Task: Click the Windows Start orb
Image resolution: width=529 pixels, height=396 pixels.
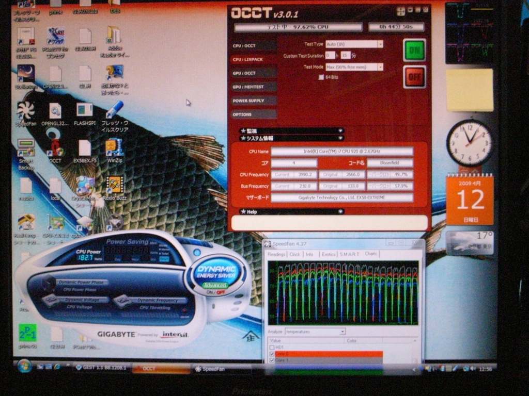Action: (x=24, y=367)
